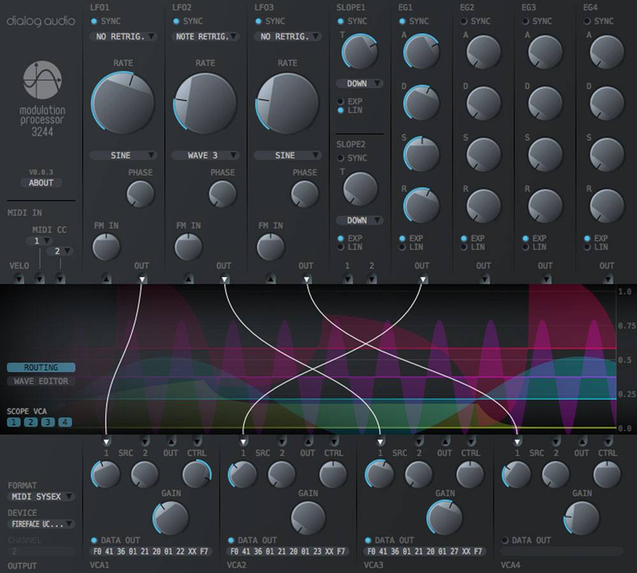Click the ABOUT button
The width and height of the screenshot is (637, 573).
point(41,183)
